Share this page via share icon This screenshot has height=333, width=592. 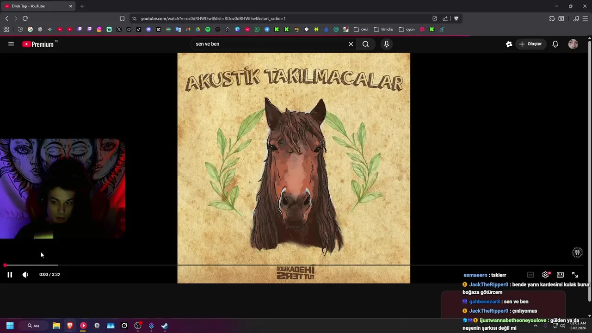coord(445,18)
